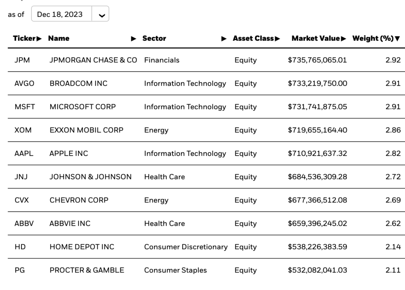Click the date dropdown chevron arrow

point(102,15)
